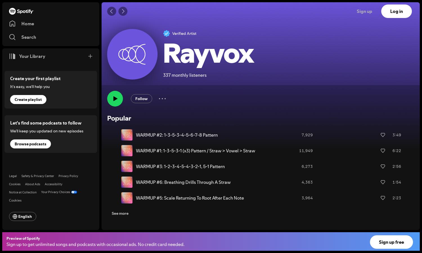Click the 11,949 play count

(x=306, y=151)
